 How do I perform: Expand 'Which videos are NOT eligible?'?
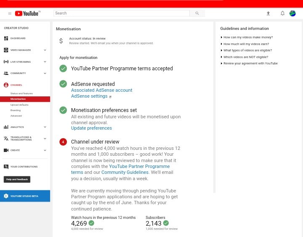pyautogui.click(x=244, y=57)
